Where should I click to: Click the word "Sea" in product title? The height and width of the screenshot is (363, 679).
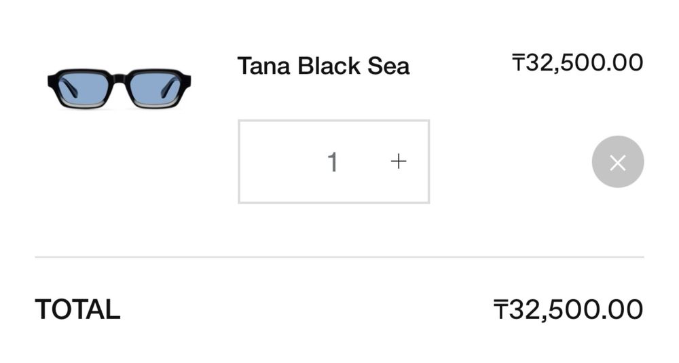(388, 66)
